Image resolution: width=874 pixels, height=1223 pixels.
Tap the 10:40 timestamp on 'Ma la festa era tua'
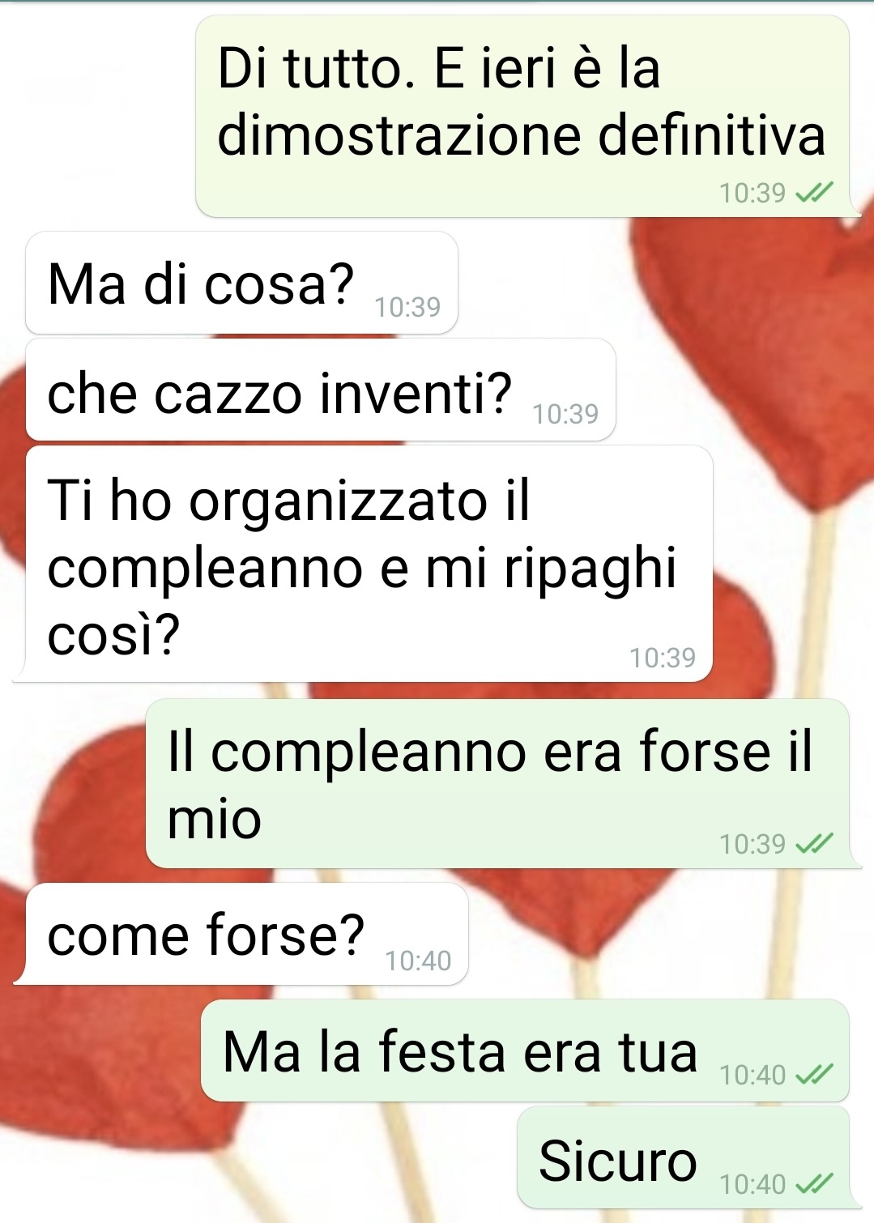tap(752, 1075)
